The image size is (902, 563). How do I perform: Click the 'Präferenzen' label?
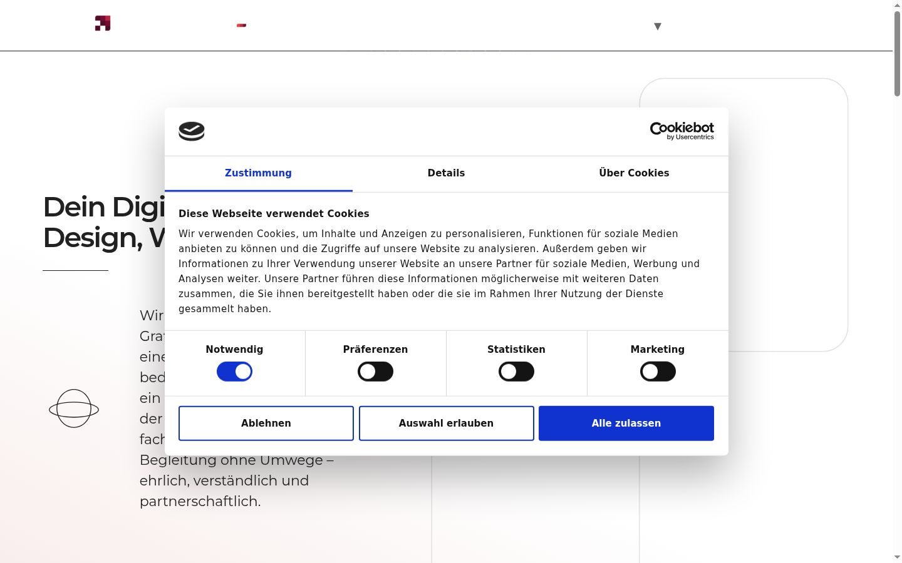point(375,350)
